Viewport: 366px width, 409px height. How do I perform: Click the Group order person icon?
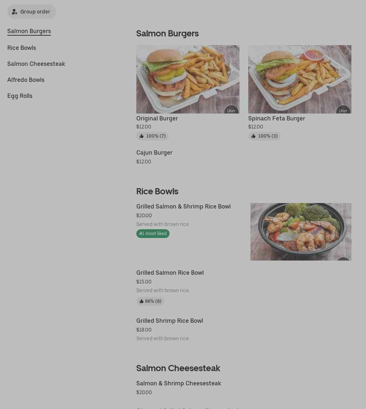(x=15, y=12)
